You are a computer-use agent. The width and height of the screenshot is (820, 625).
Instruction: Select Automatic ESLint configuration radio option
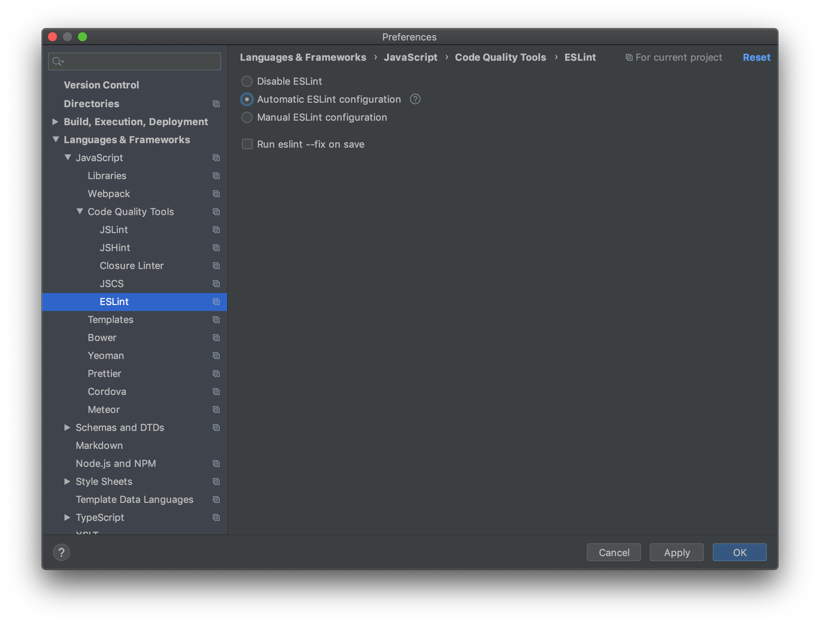pyautogui.click(x=247, y=99)
